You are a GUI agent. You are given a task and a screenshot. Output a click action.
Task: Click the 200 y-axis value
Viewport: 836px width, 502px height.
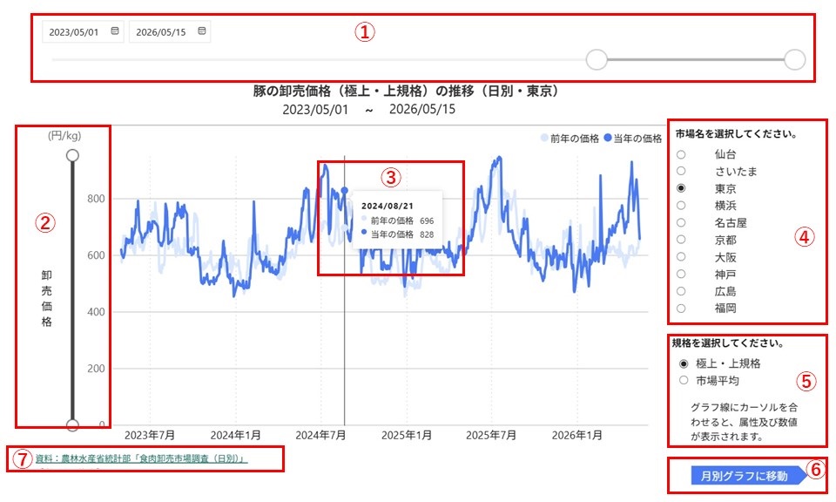(x=96, y=369)
